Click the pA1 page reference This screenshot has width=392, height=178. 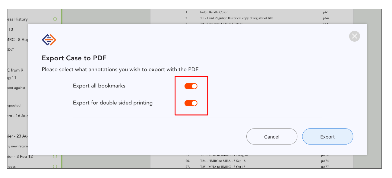coord(325,12)
